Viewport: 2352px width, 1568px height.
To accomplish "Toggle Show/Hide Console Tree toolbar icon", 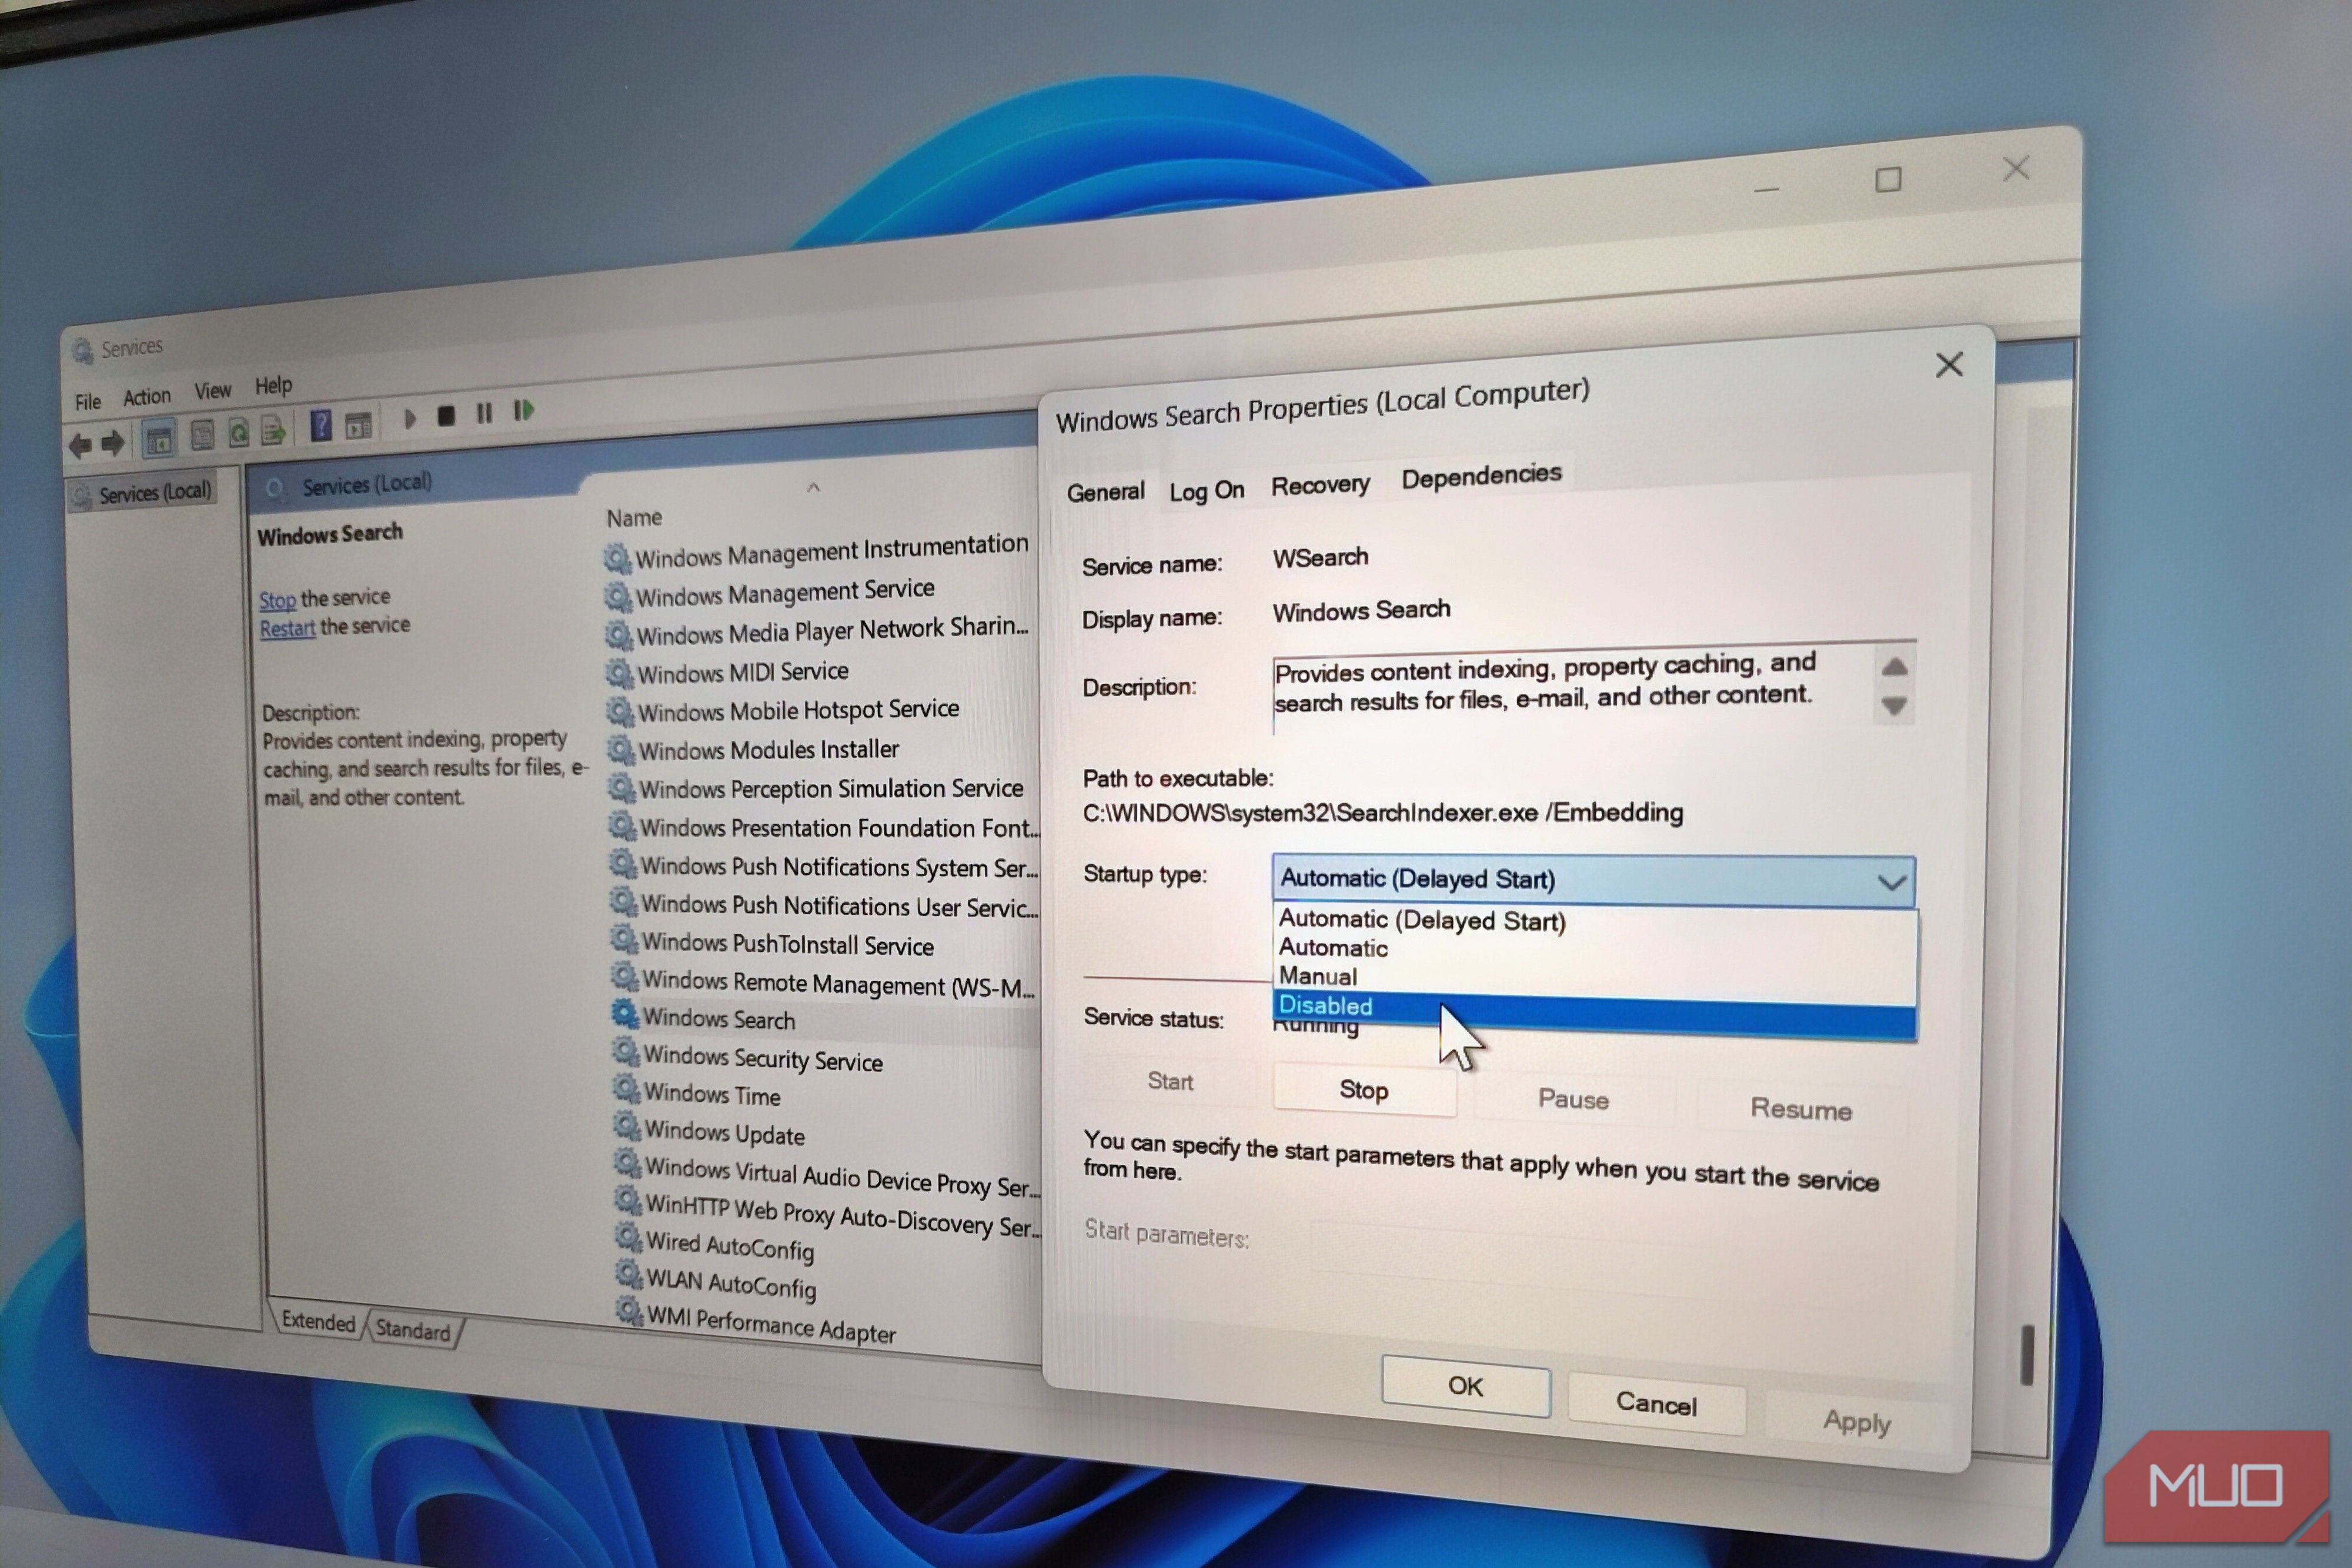I will tap(158, 439).
